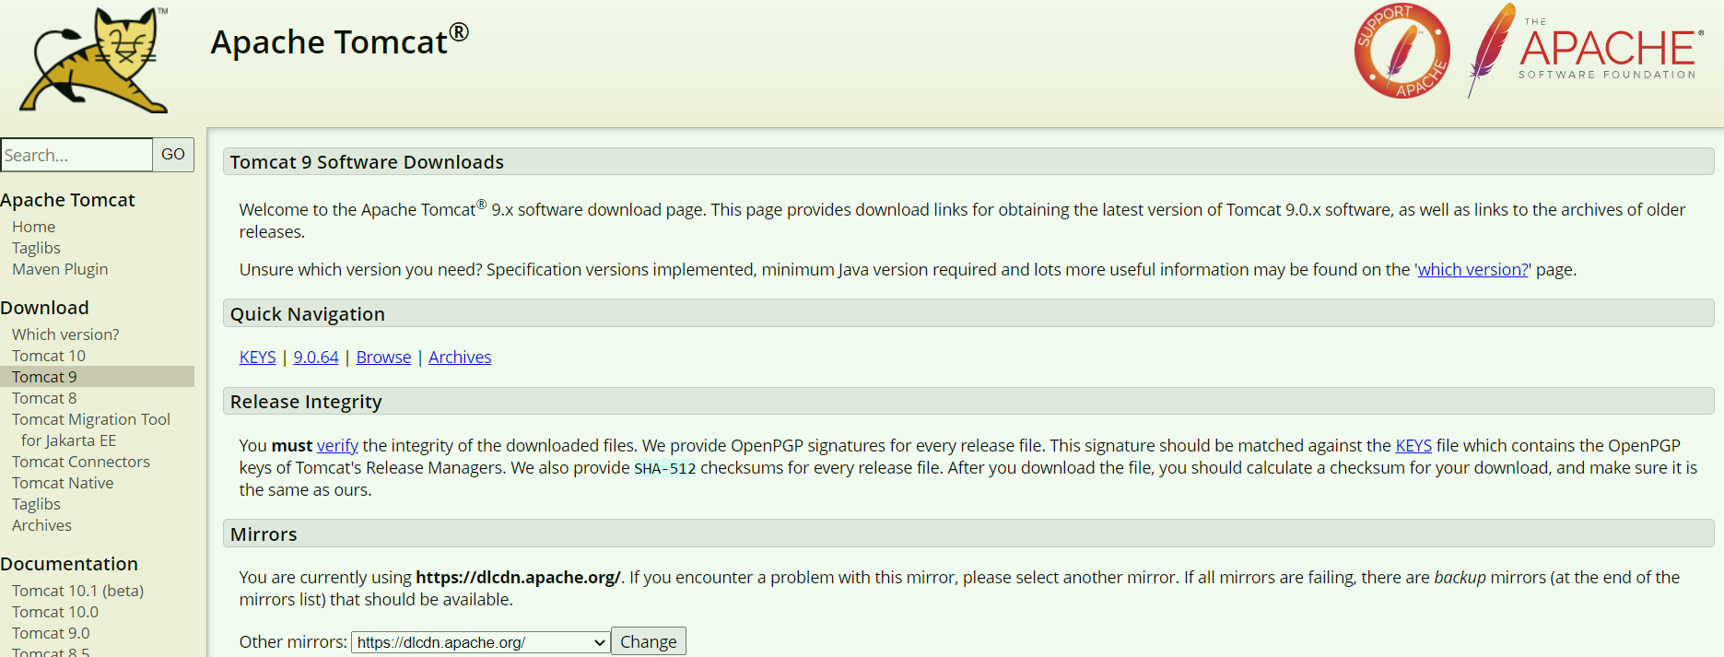
Task: Click the SHA-512 code text
Action: (x=665, y=468)
